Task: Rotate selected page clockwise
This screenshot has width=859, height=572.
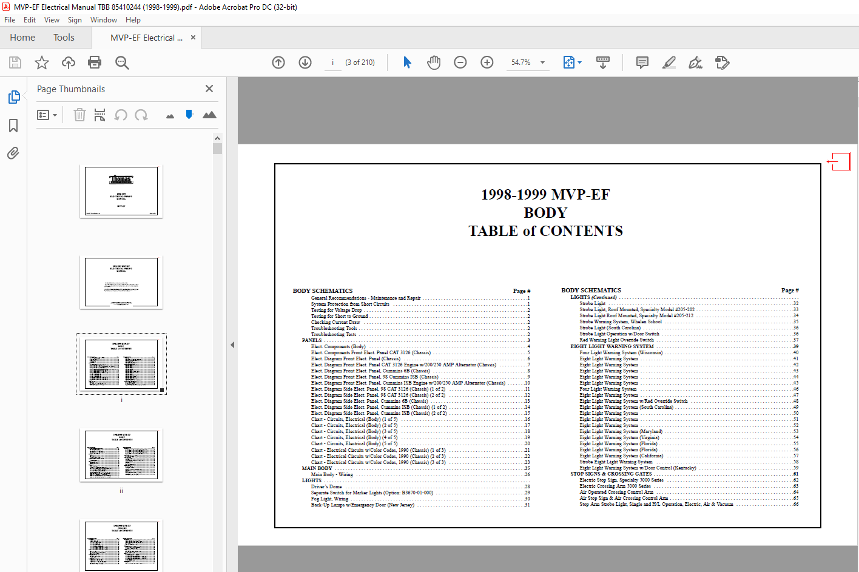Action: [141, 115]
